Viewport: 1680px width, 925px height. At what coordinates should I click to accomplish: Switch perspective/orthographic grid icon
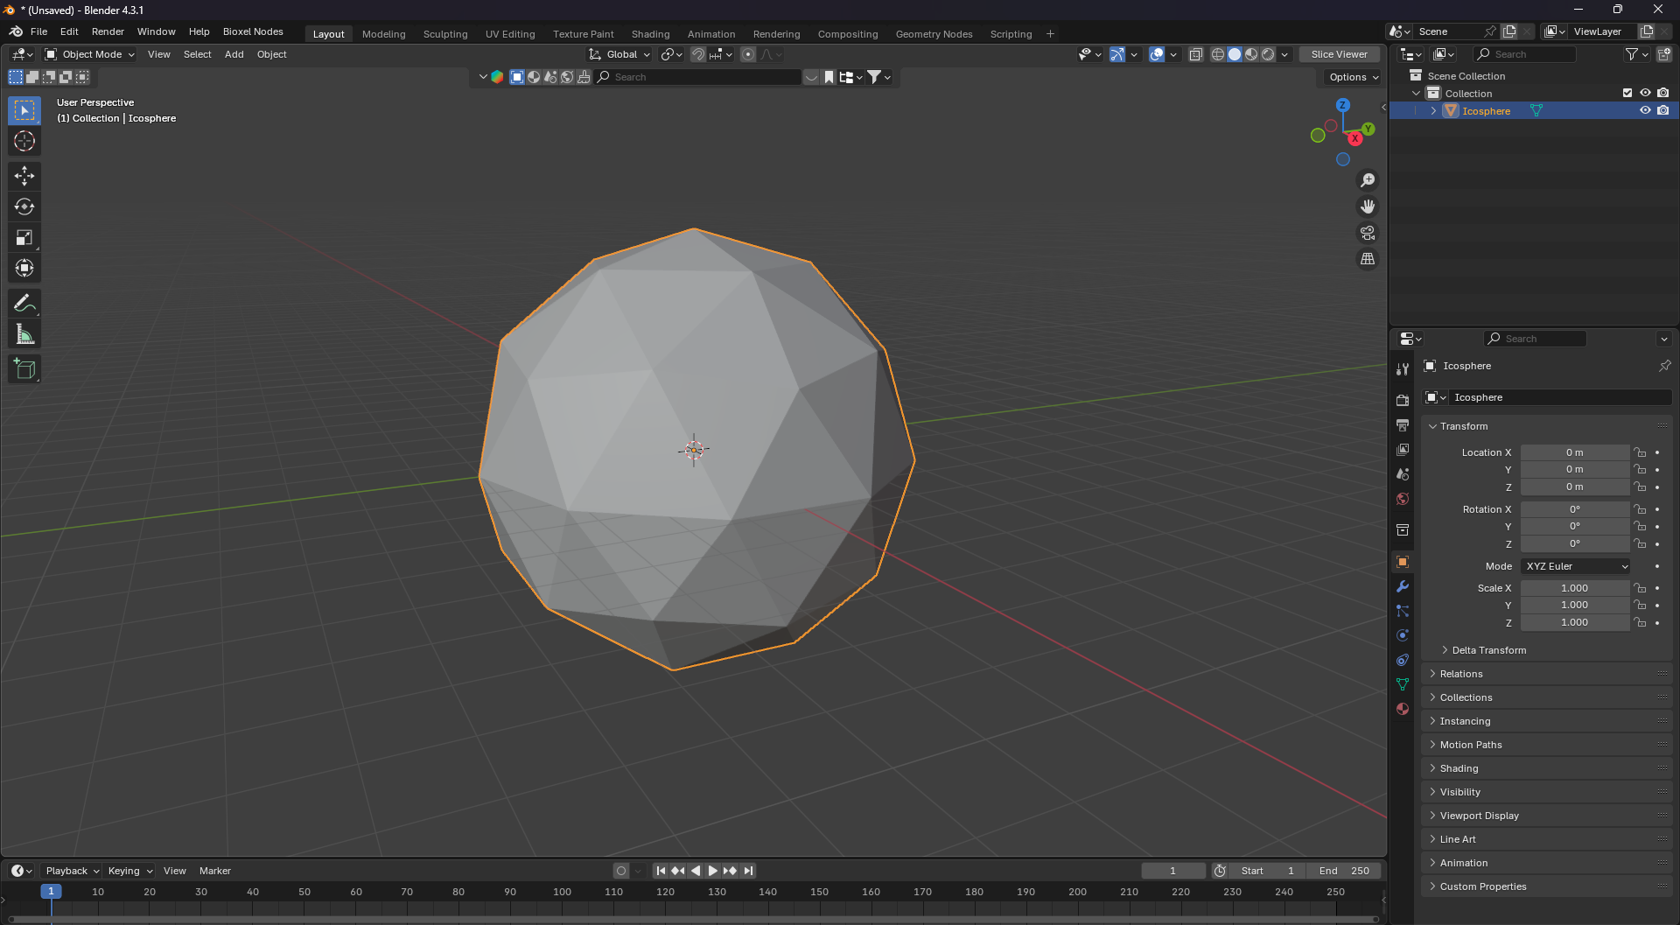coord(1368,259)
